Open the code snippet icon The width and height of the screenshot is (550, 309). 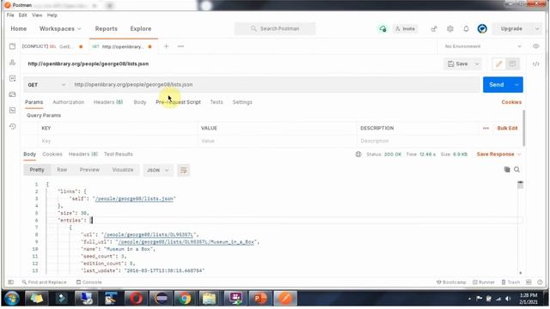coord(536,64)
